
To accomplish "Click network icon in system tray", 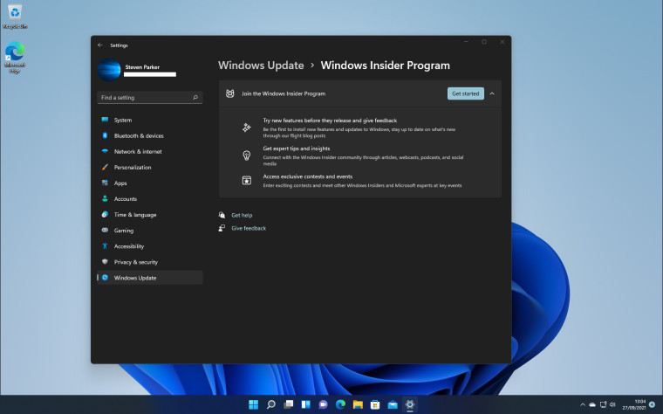I will pos(604,404).
